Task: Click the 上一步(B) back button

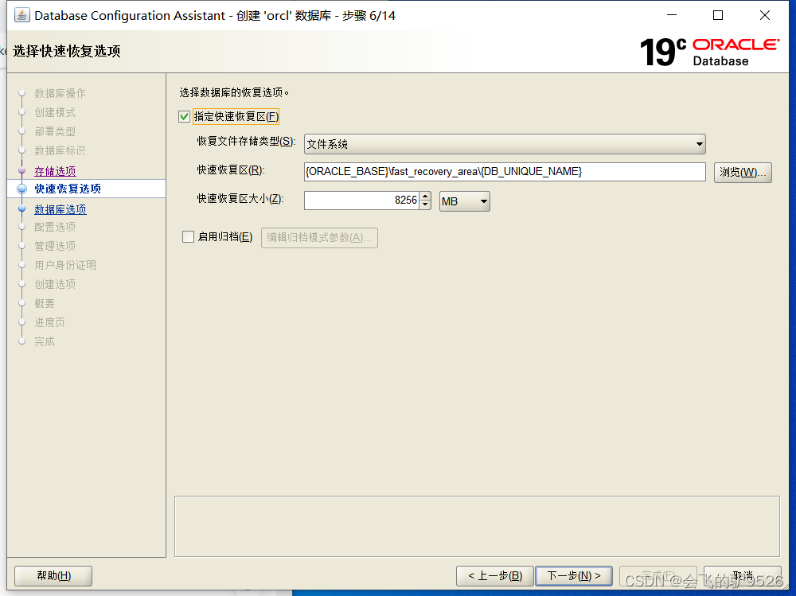Action: click(x=494, y=575)
